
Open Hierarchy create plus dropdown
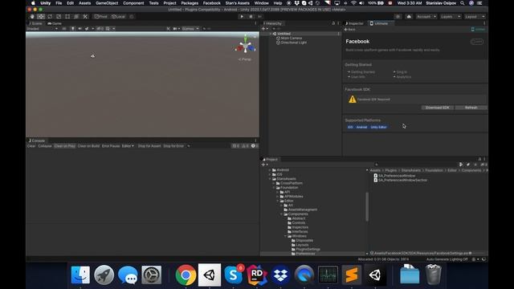pyautogui.click(x=265, y=29)
